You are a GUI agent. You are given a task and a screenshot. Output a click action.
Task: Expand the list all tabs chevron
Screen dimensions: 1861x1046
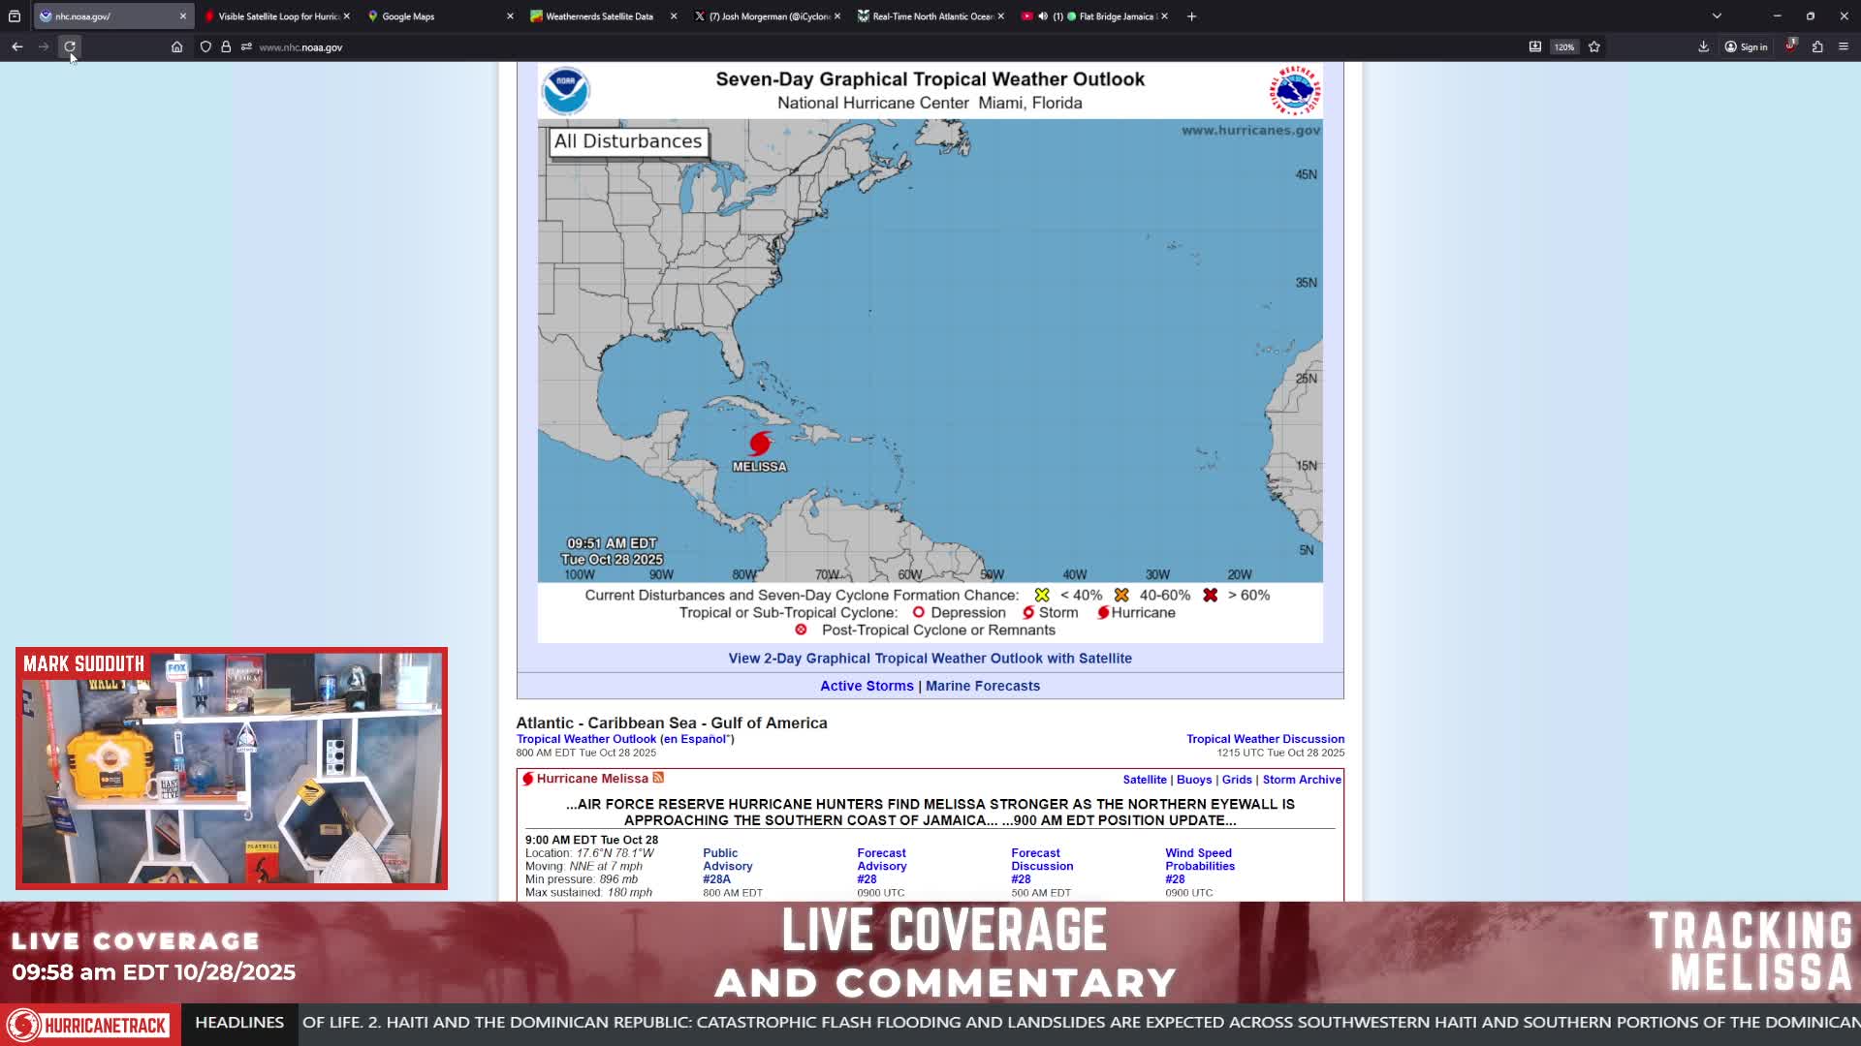click(x=1717, y=16)
